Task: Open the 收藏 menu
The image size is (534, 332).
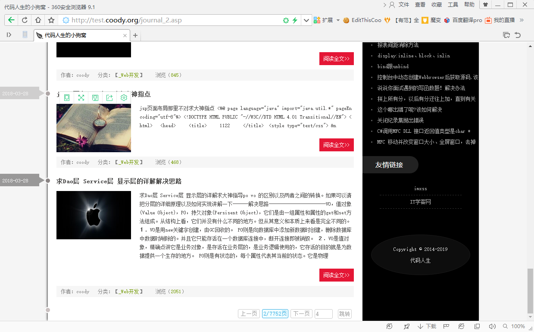Action: [437, 5]
